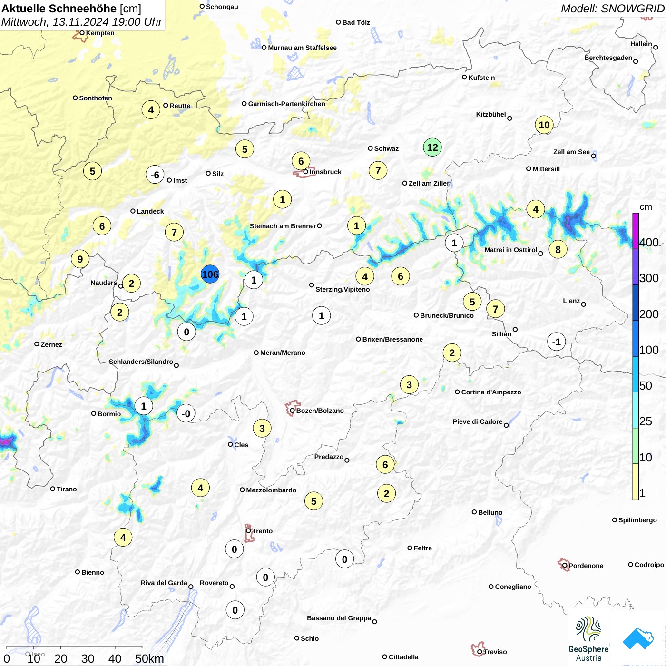Pick the pale yellow 1–10 cm legend color
This screenshot has width=666, height=666.
pyautogui.click(x=636, y=481)
